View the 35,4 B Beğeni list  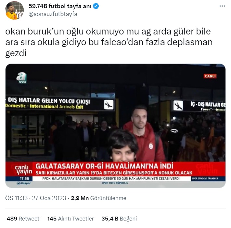coord(119,219)
